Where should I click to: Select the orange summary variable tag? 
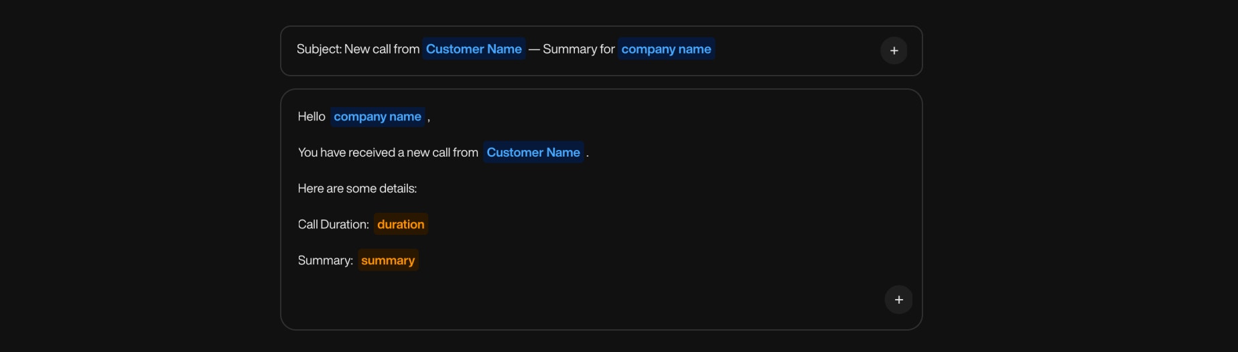pos(388,260)
